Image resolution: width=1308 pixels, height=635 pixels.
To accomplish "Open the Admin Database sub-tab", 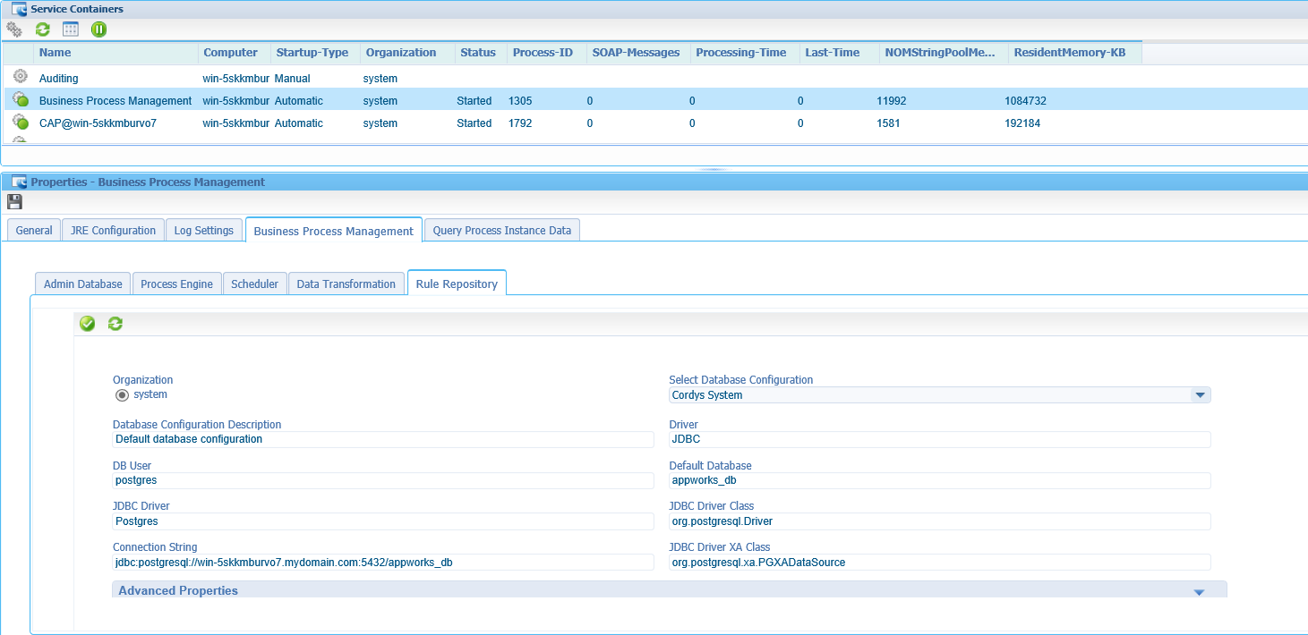I will click(83, 284).
